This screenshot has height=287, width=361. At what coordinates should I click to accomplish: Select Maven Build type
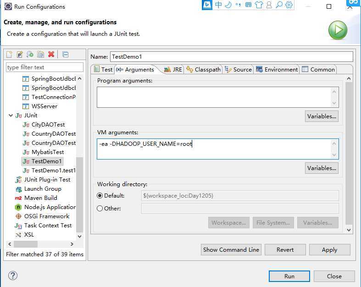coord(36,198)
